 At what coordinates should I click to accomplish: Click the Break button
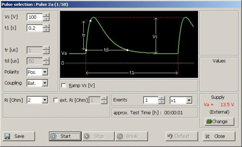pos(132,136)
